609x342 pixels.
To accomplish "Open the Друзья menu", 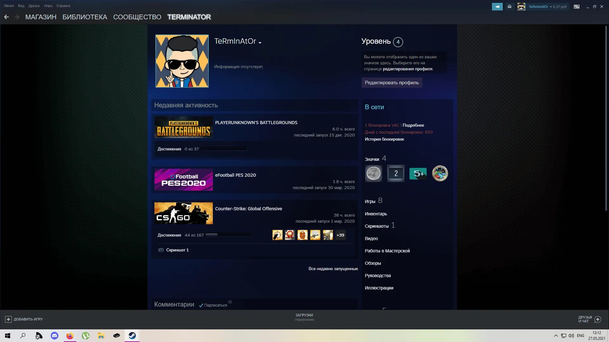I will (34, 6).
